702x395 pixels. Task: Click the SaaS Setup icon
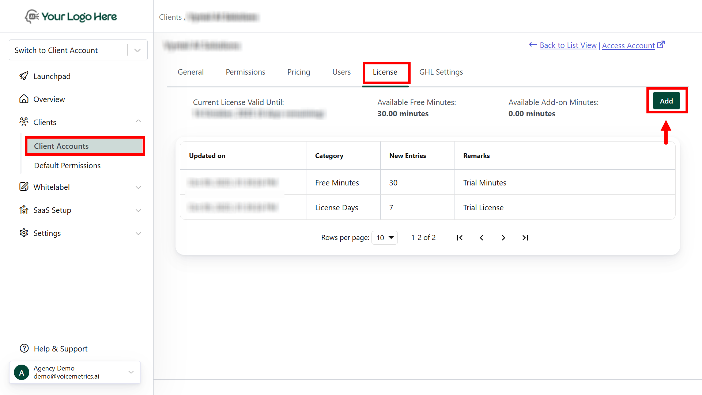pyautogui.click(x=24, y=210)
